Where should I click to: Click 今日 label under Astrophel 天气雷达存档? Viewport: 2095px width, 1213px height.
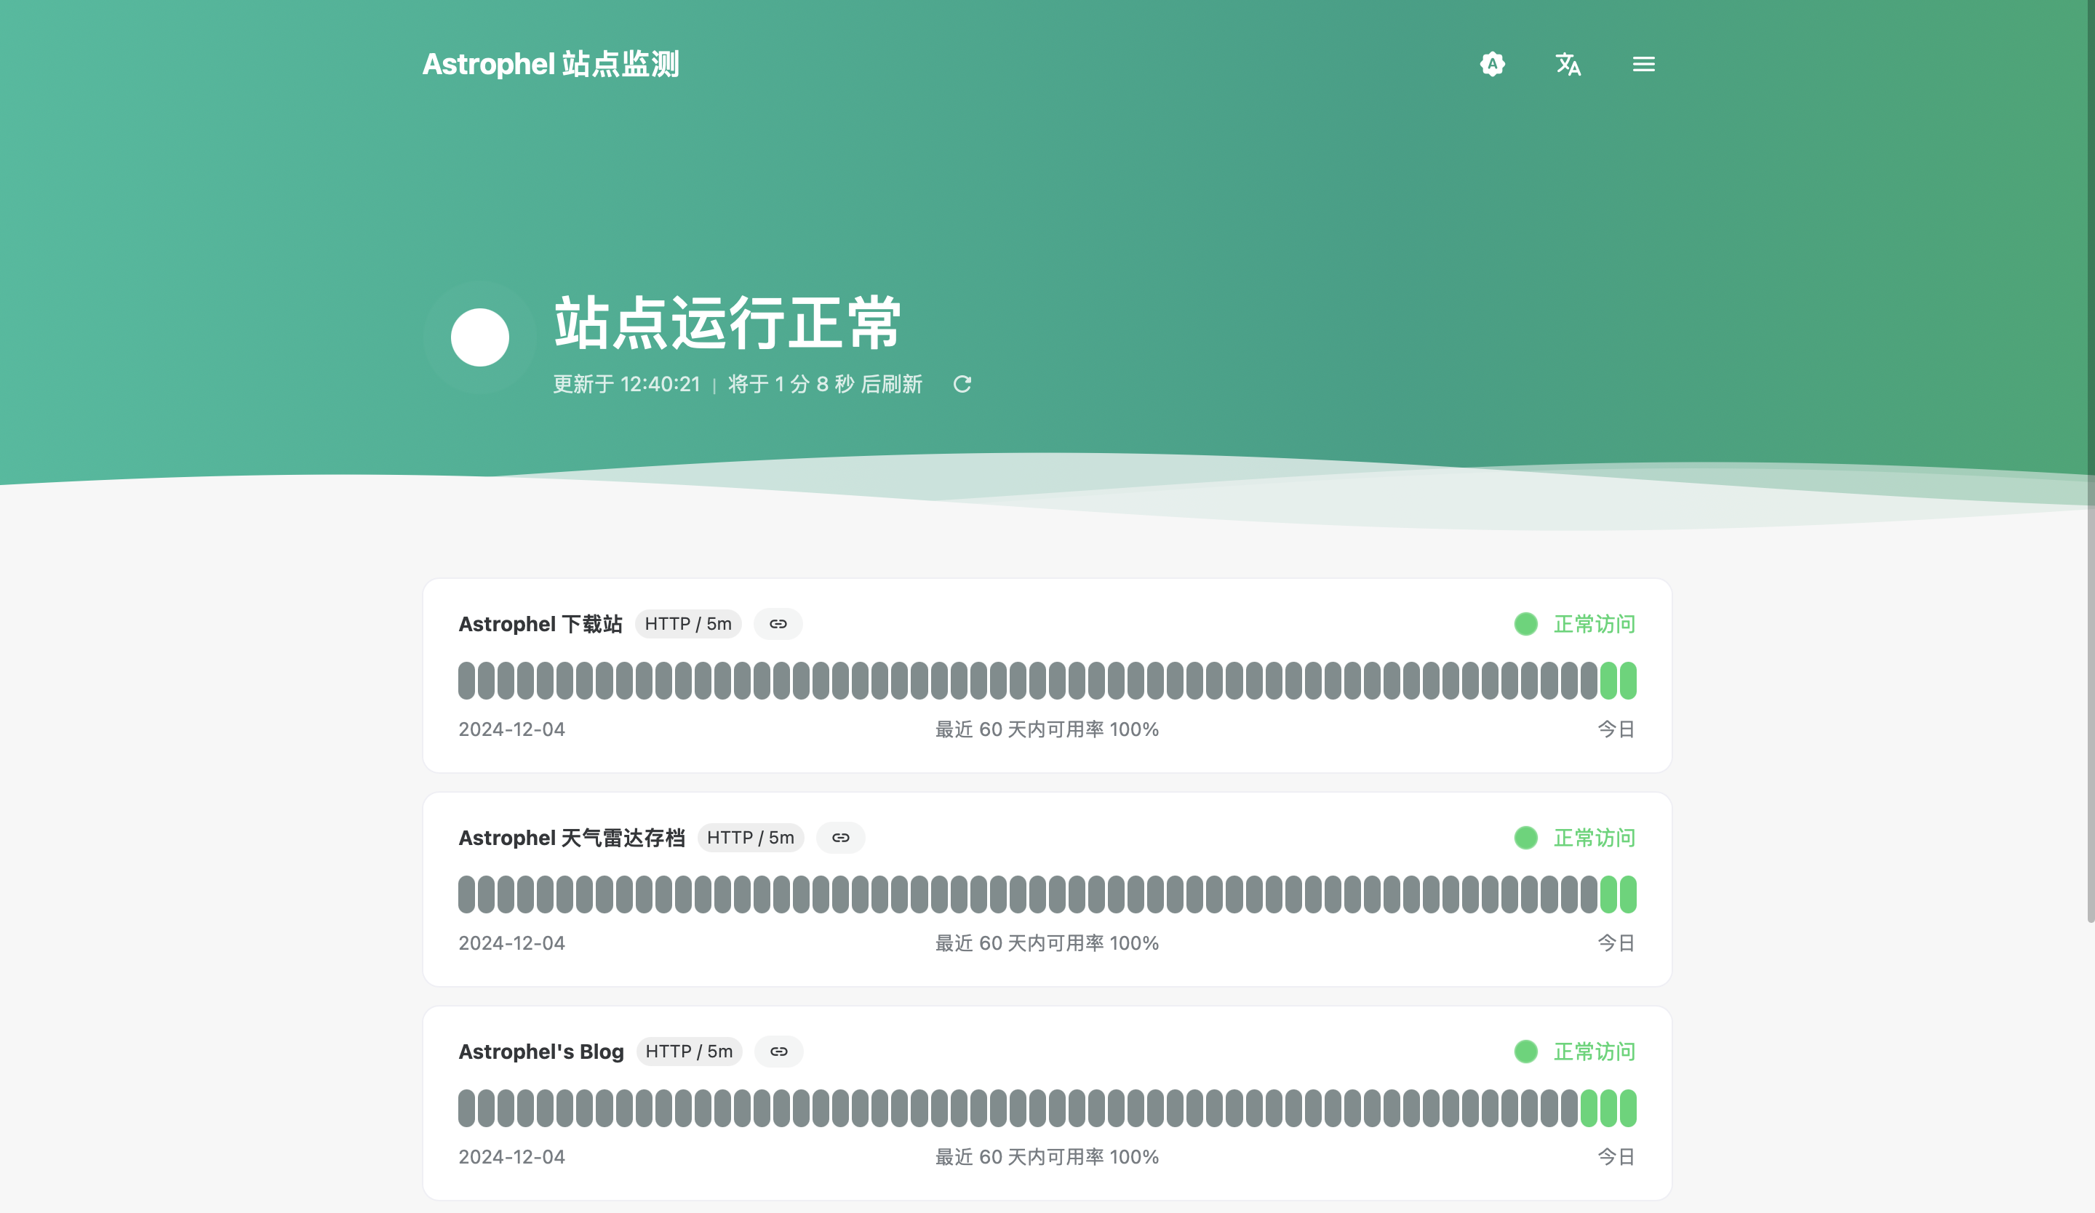[1616, 943]
